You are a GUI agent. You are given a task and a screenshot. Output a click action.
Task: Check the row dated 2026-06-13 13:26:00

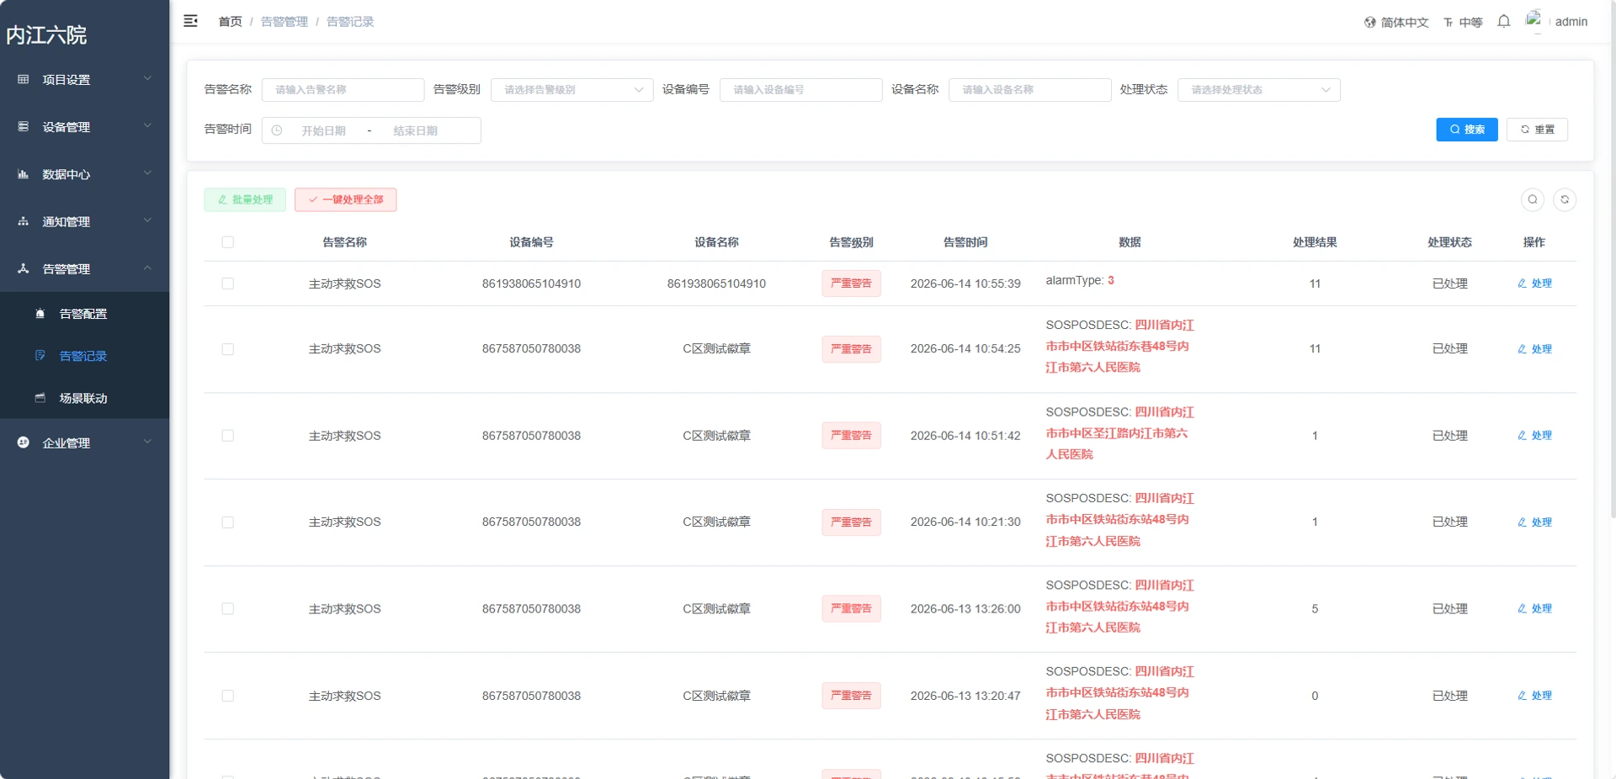[227, 609]
